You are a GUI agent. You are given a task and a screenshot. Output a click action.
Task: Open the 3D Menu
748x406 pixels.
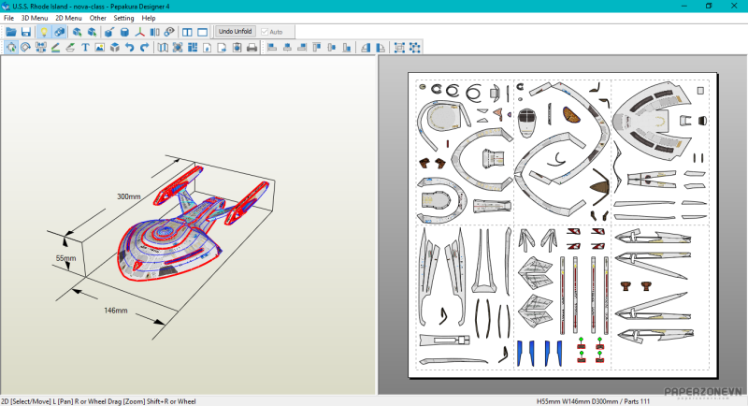35,18
